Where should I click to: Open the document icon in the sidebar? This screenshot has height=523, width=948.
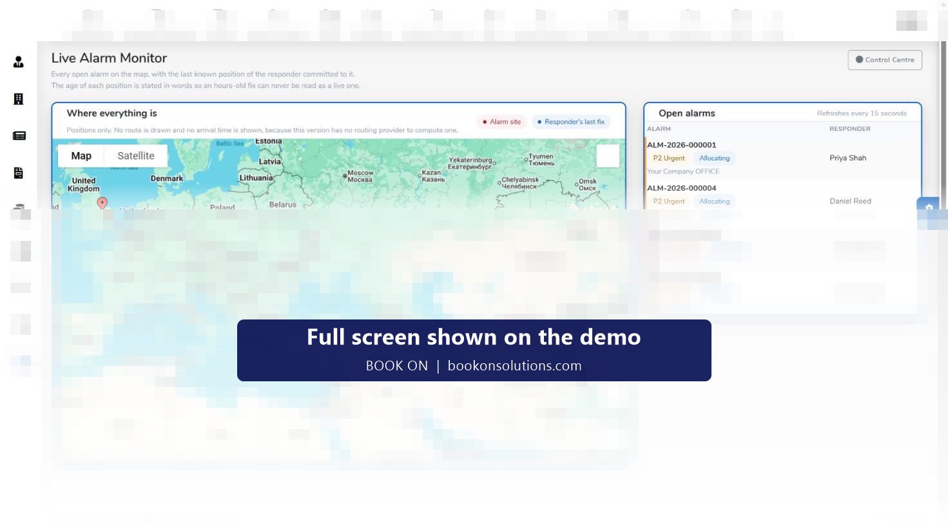(18, 173)
